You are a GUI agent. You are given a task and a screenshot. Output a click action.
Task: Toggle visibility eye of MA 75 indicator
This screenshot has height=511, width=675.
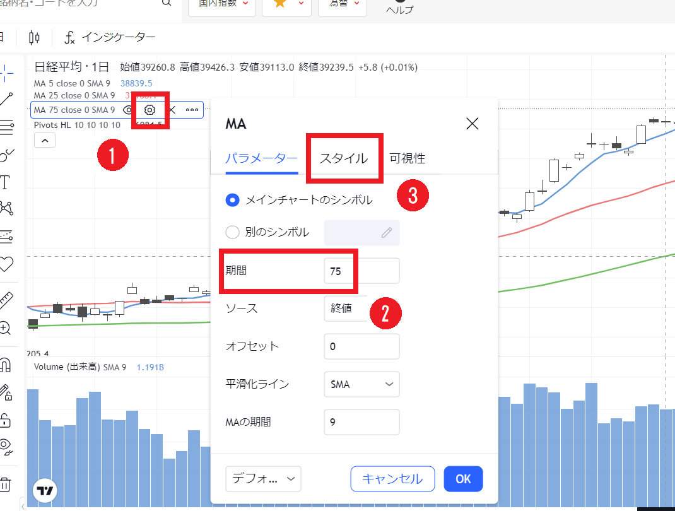coord(128,110)
